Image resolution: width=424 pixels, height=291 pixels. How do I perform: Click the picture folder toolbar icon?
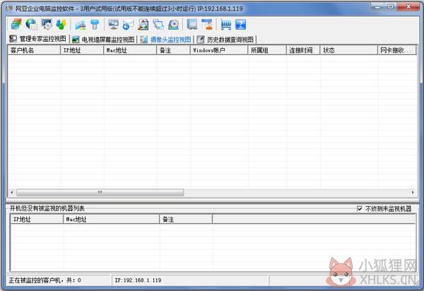tap(81, 25)
